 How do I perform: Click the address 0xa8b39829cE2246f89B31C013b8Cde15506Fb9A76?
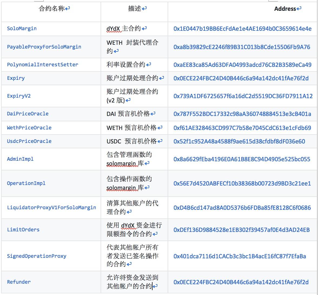pyautogui.click(x=242, y=47)
